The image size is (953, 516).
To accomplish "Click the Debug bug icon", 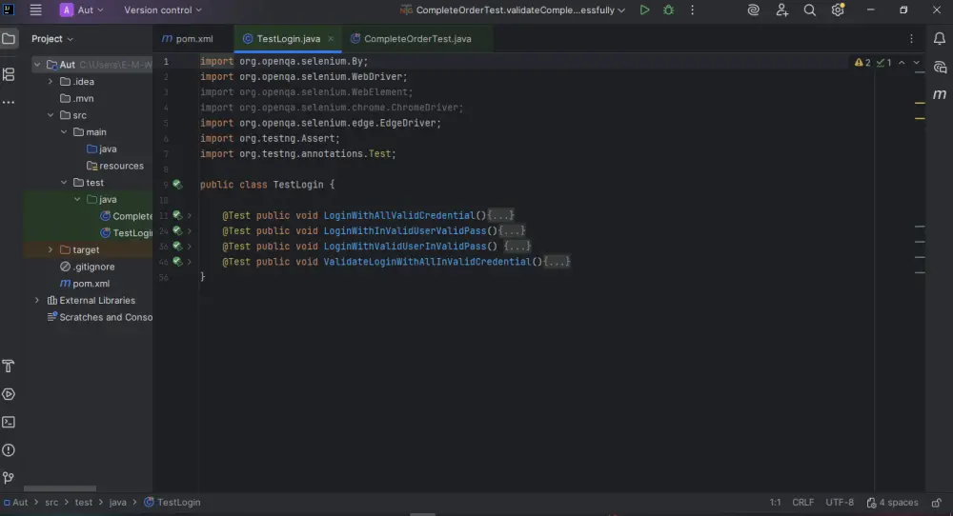I will pos(669,10).
